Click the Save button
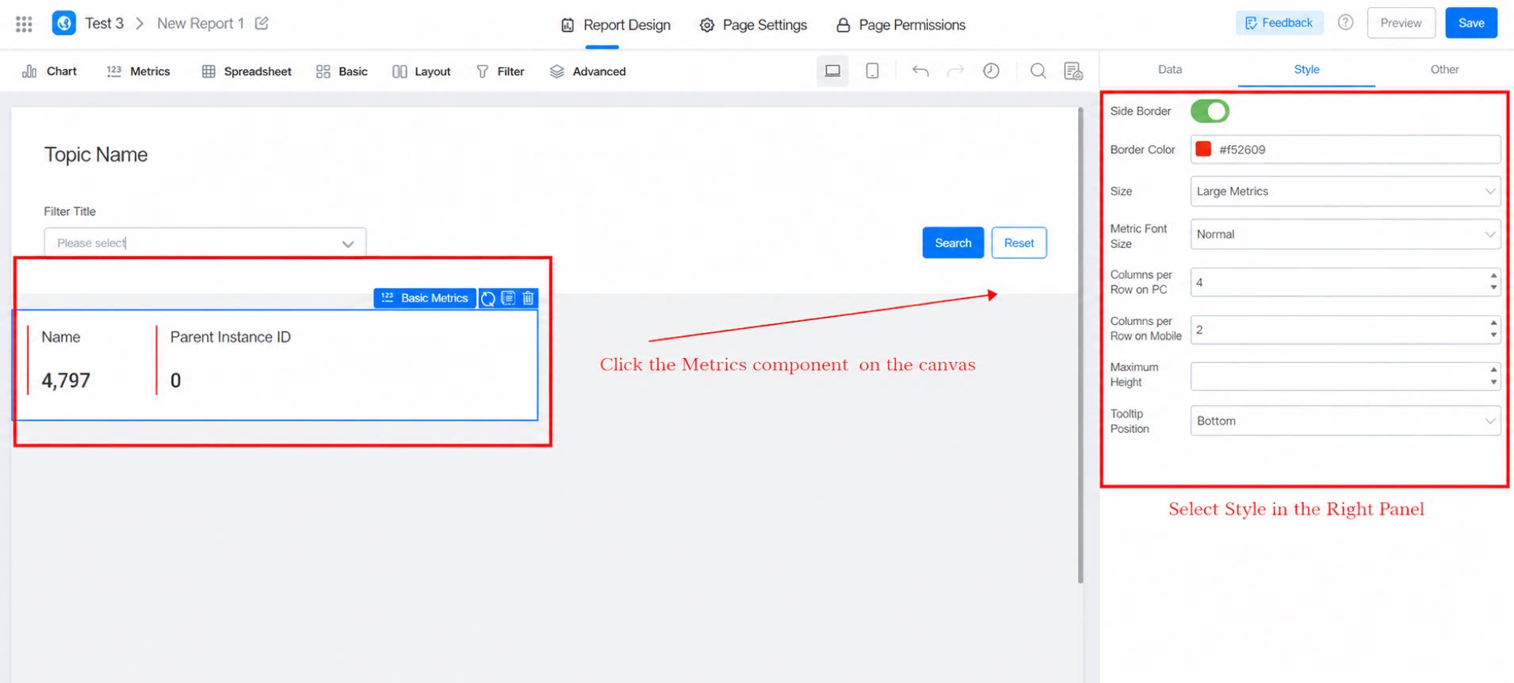 coord(1471,23)
